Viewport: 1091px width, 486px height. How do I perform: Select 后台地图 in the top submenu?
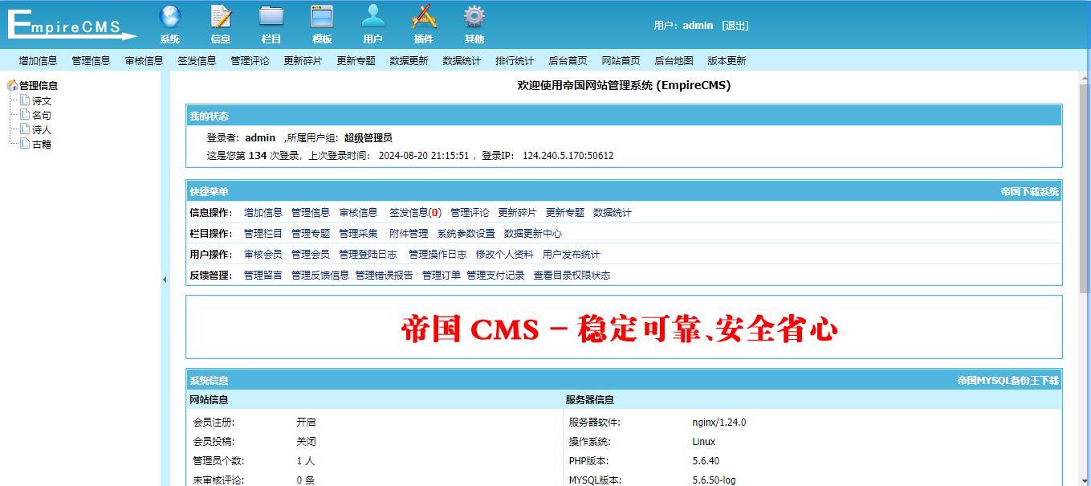[x=674, y=60]
